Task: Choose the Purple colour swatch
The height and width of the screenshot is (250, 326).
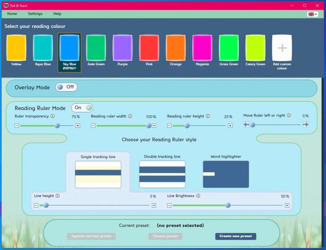Action: [123, 48]
